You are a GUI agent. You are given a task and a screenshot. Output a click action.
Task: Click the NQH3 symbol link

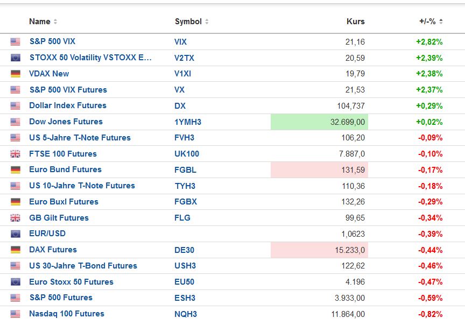point(186,314)
